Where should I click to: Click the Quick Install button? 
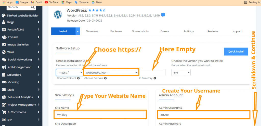point(236,52)
